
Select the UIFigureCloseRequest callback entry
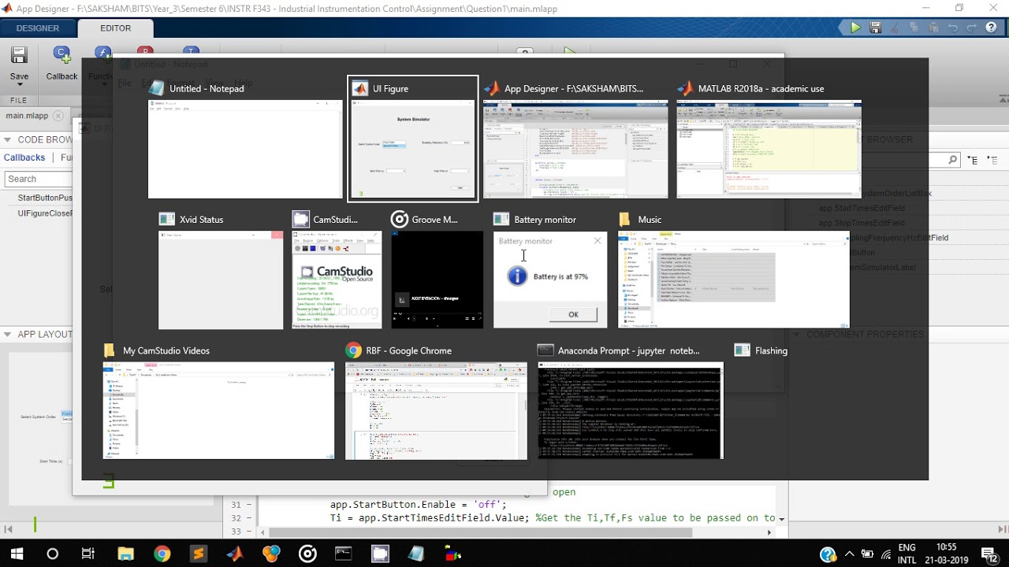tap(45, 213)
